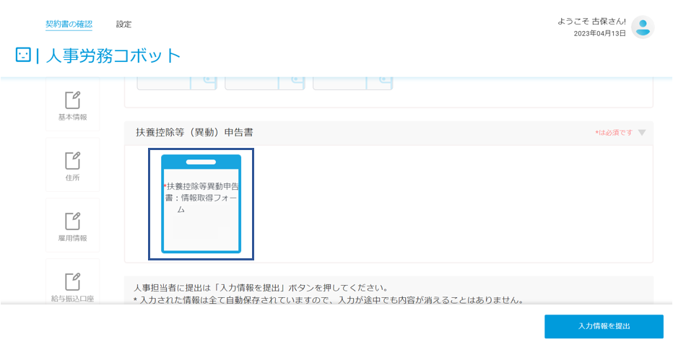Click the third partially visible card's corner icon
This screenshot has width=673, height=347.
coord(379,82)
